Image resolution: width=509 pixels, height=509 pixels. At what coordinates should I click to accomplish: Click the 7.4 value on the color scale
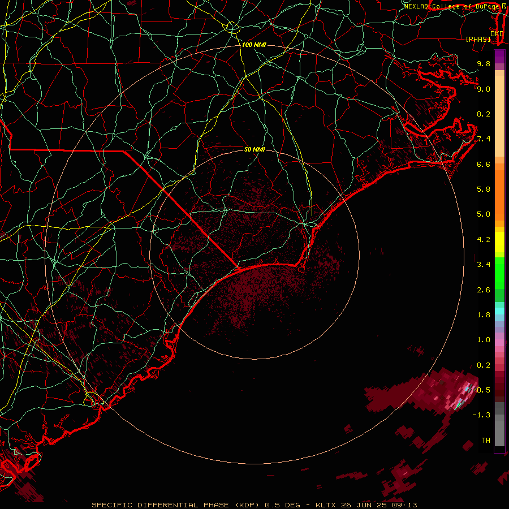[484, 139]
